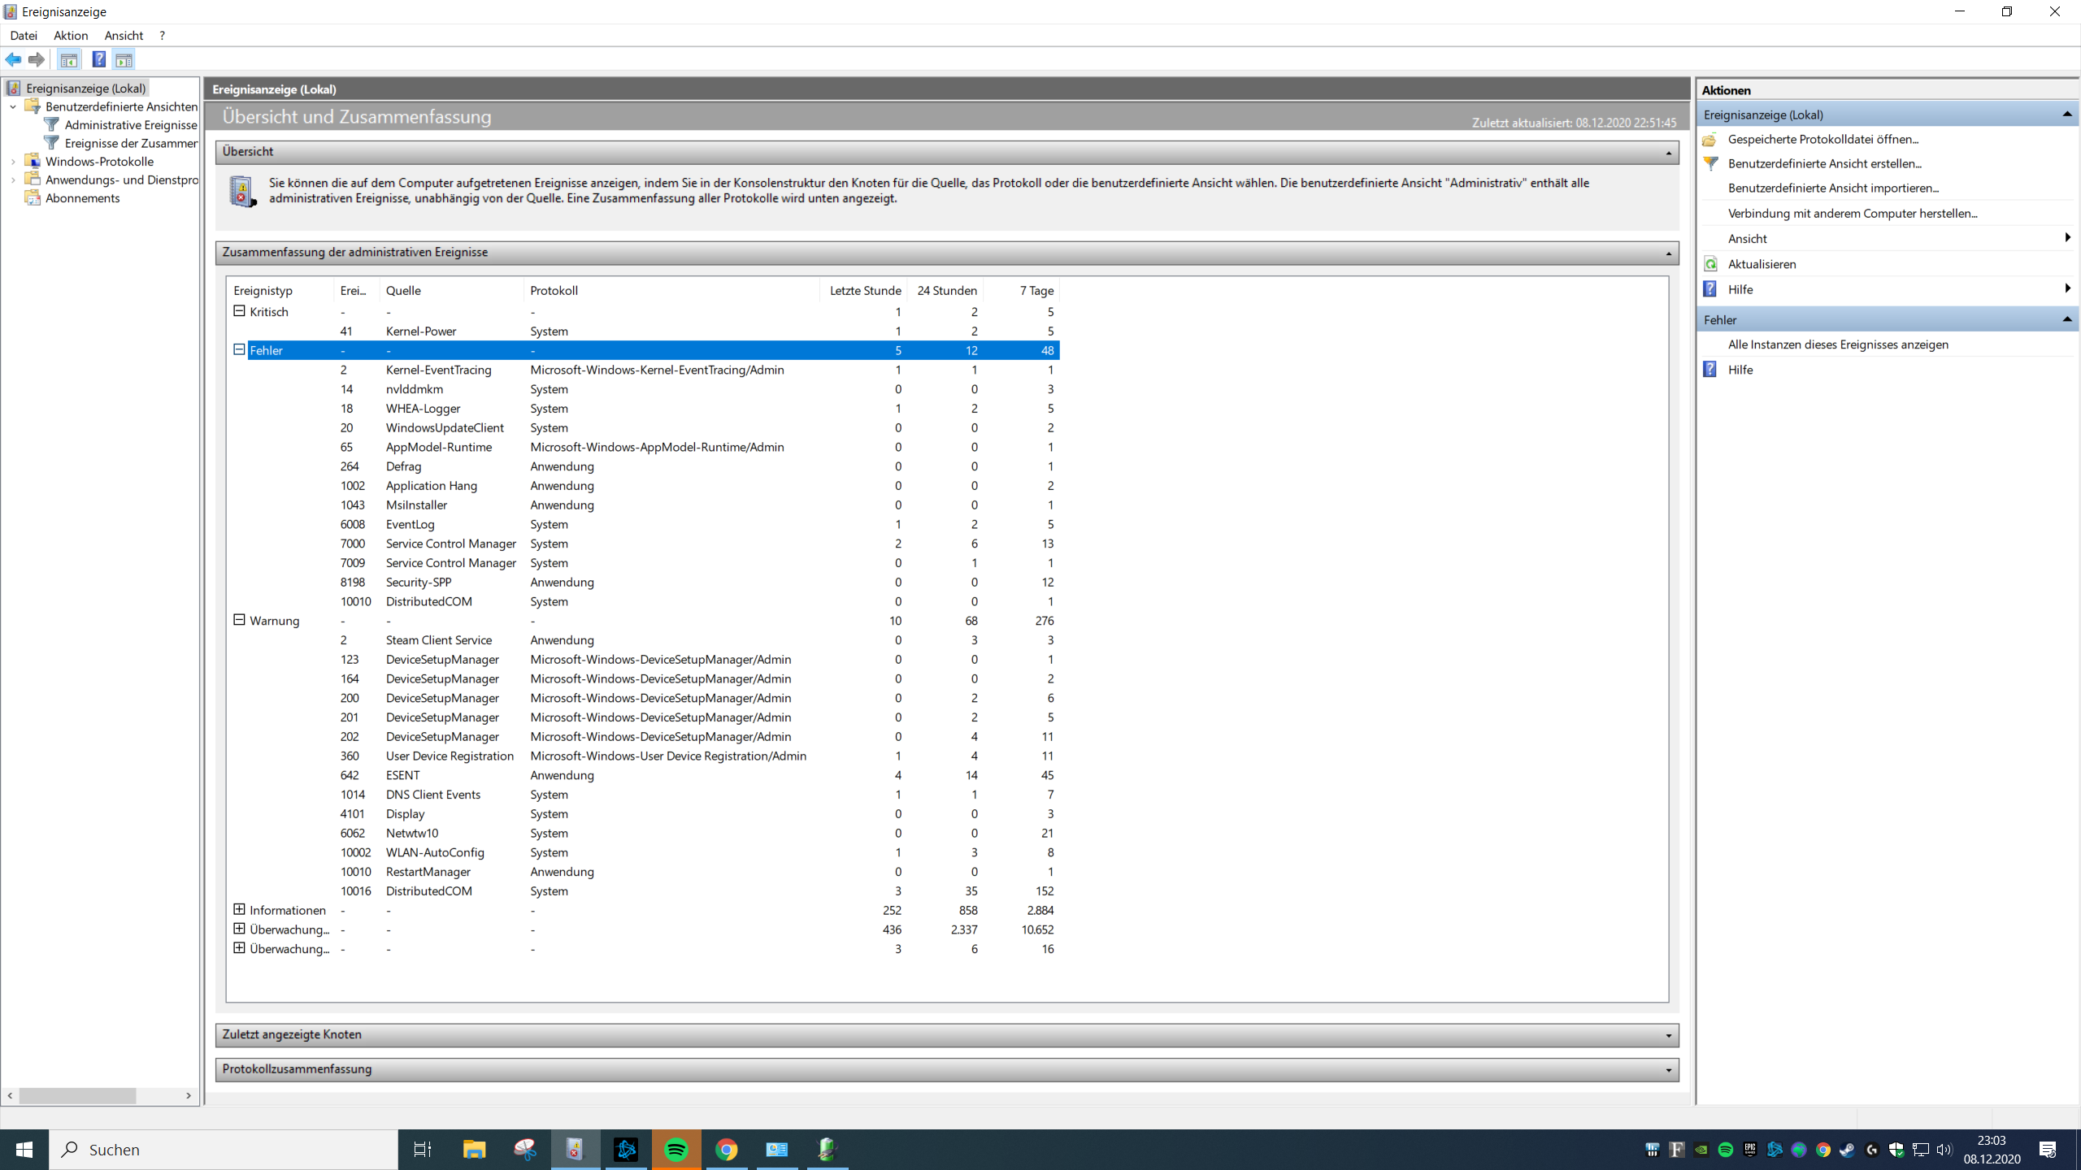This screenshot has width=2081, height=1170.
Task: Click Alle Instanzen dieses Ereignisses anzeigen
Action: pyautogui.click(x=1837, y=344)
